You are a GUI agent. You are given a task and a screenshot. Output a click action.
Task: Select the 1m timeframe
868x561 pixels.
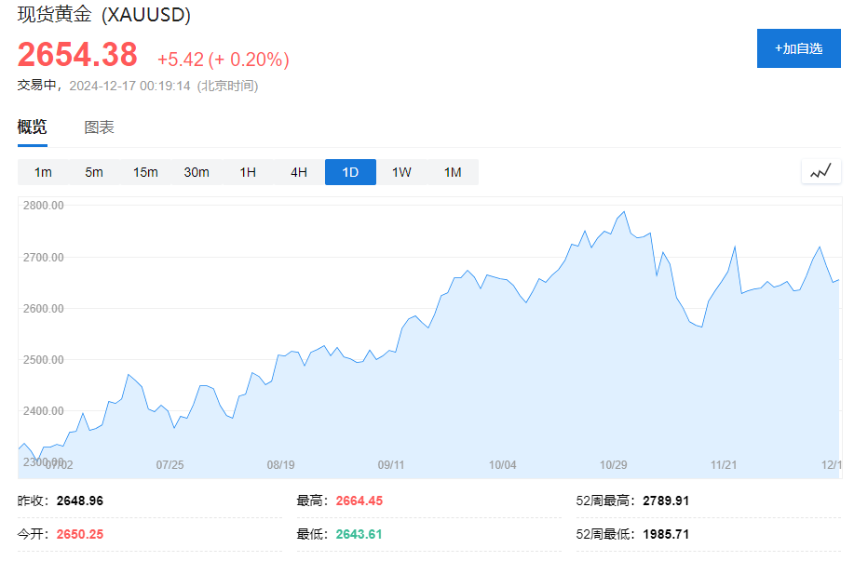[43, 172]
